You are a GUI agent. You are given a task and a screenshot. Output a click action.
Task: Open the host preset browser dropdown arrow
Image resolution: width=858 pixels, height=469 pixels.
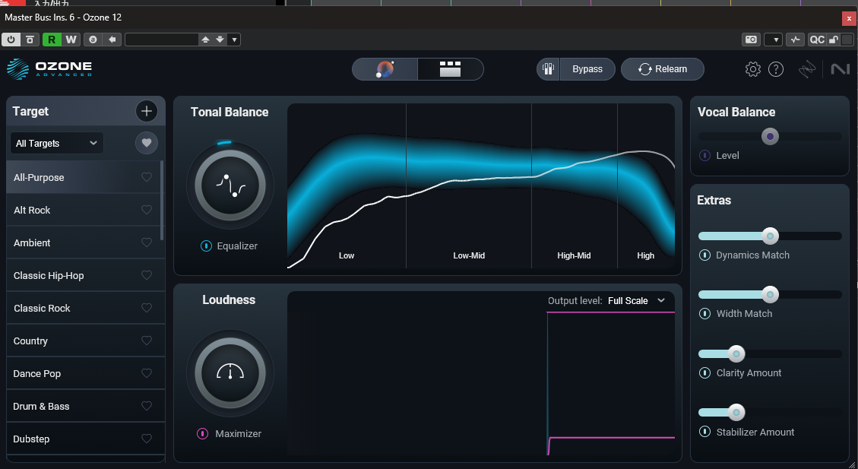pos(234,40)
